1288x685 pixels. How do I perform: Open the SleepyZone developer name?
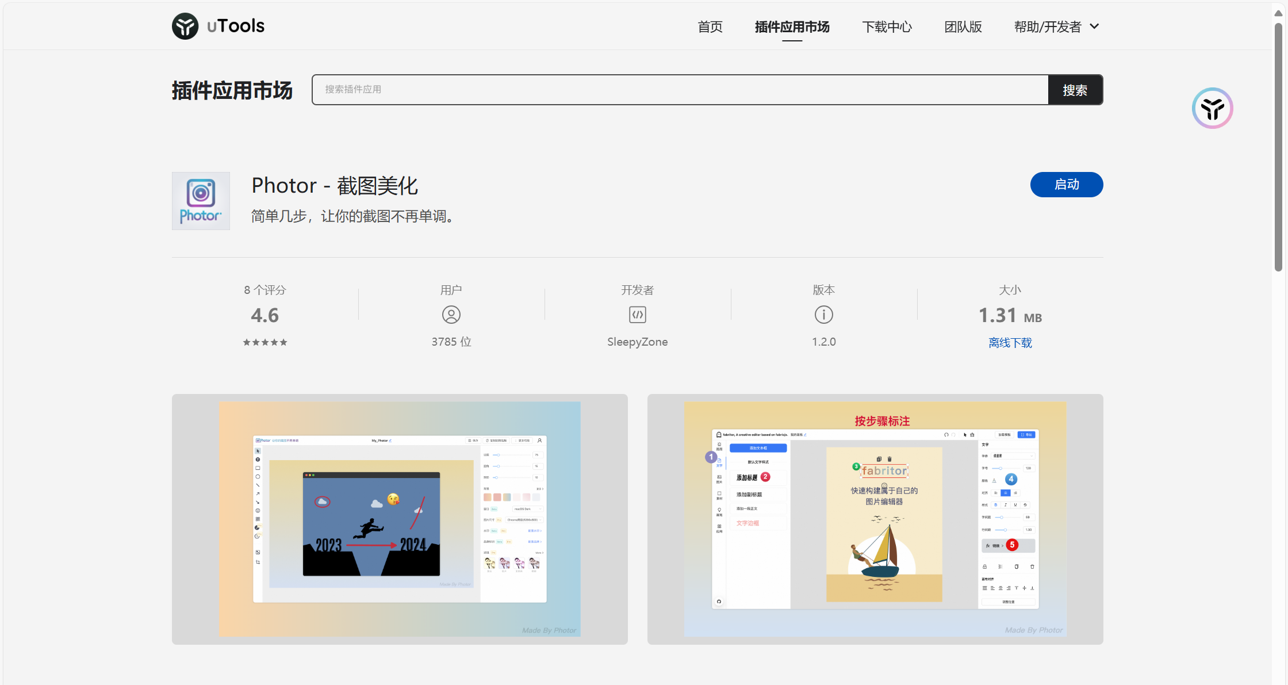click(x=638, y=342)
